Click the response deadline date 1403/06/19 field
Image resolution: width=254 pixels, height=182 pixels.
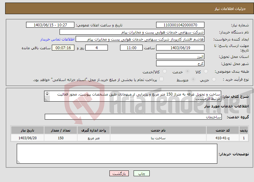coord(180,48)
